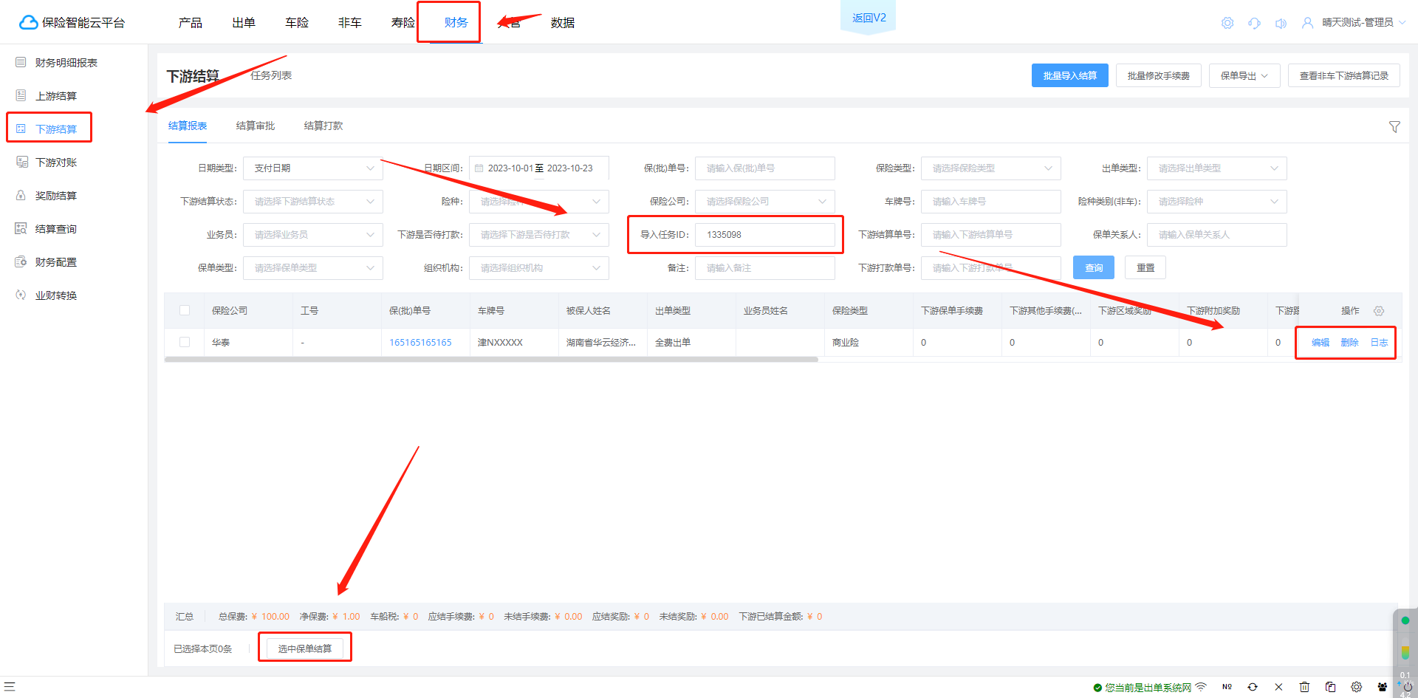Open the 日期类型 dropdown showing 支付日期

point(313,168)
